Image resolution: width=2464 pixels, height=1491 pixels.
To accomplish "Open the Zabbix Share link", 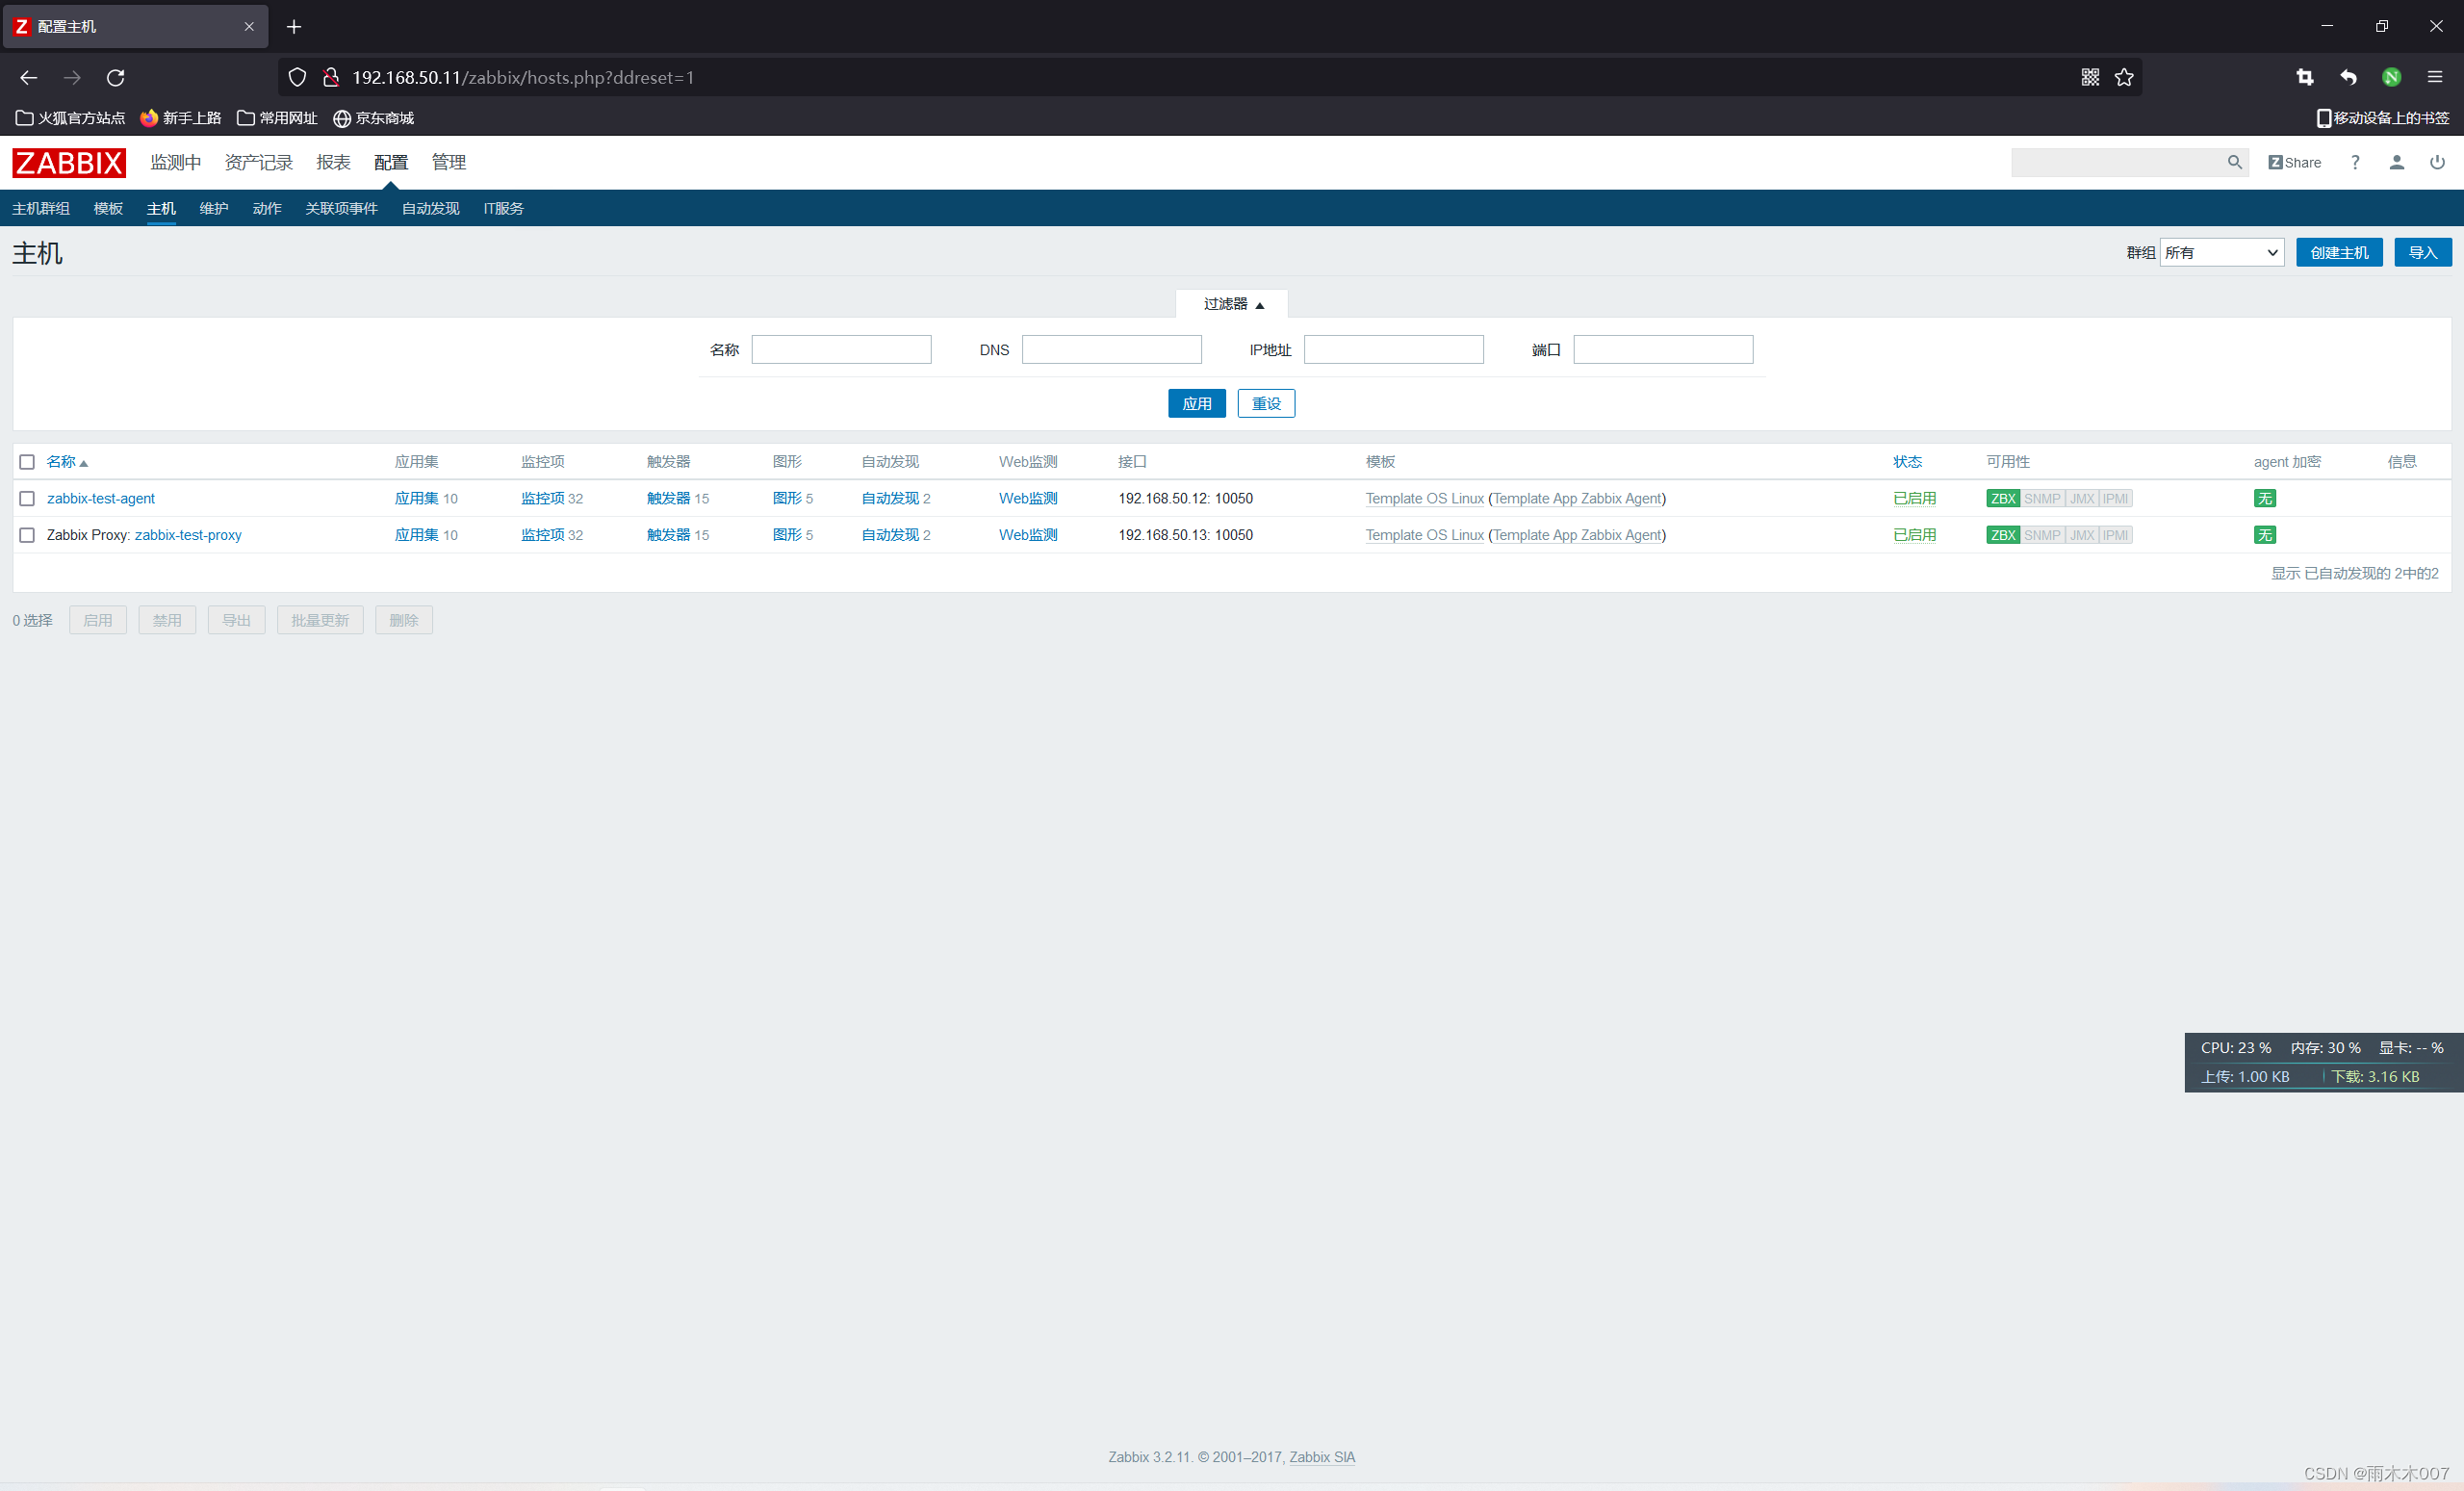I will [x=2294, y=162].
